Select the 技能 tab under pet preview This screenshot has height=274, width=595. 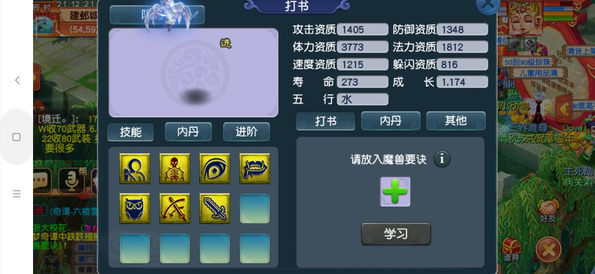click(x=131, y=132)
